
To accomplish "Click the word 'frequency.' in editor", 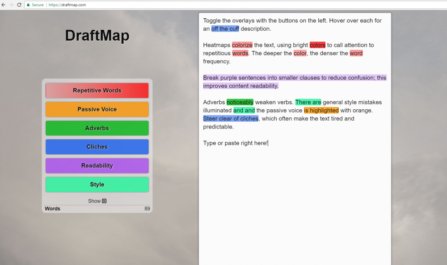I will 217,62.
